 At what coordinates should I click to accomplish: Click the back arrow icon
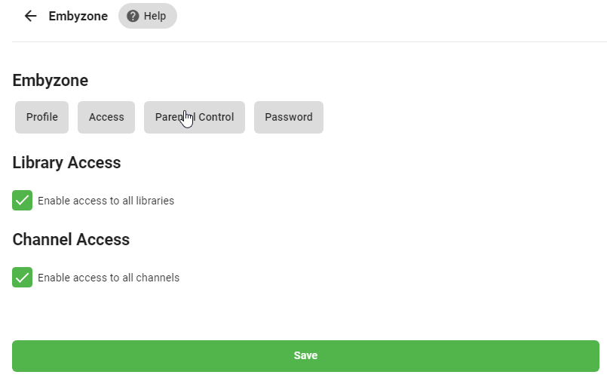click(x=30, y=16)
